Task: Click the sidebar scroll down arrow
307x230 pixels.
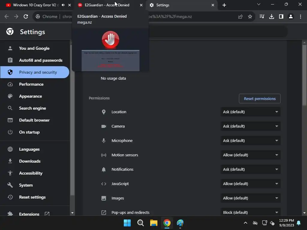Action: [x=73, y=213]
